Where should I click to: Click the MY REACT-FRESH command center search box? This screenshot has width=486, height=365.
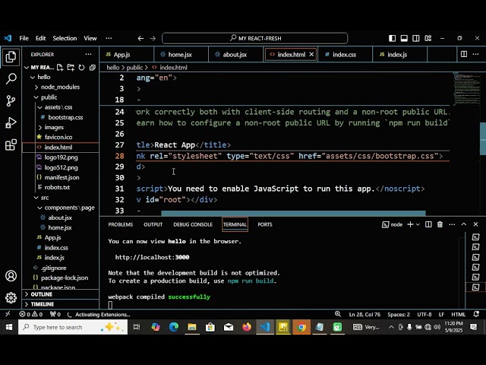click(255, 38)
